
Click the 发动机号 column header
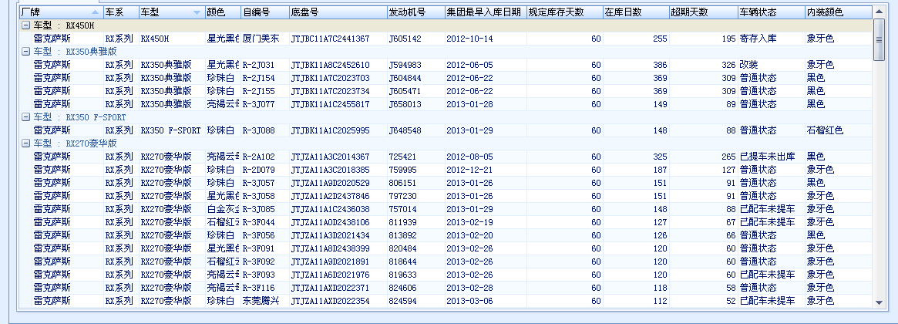click(415, 12)
